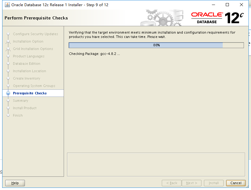This screenshot has height=190, width=251.
Task: Open Help for prerequisite checks
Action: (15, 183)
